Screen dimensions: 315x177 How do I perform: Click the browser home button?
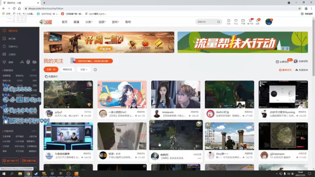pyautogui.click(x=19, y=8)
